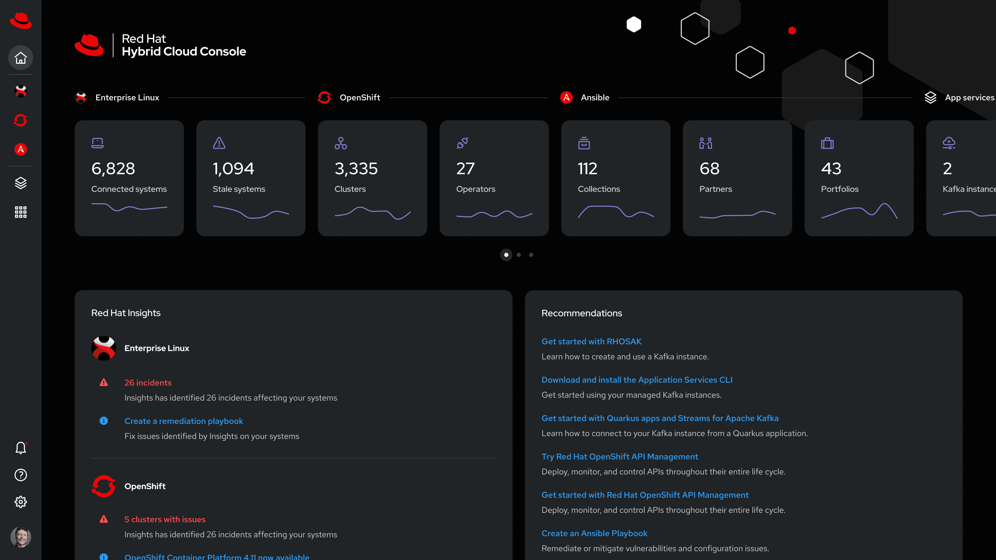
Task: Open the Get started with RHOSAK link
Action: tap(592, 341)
